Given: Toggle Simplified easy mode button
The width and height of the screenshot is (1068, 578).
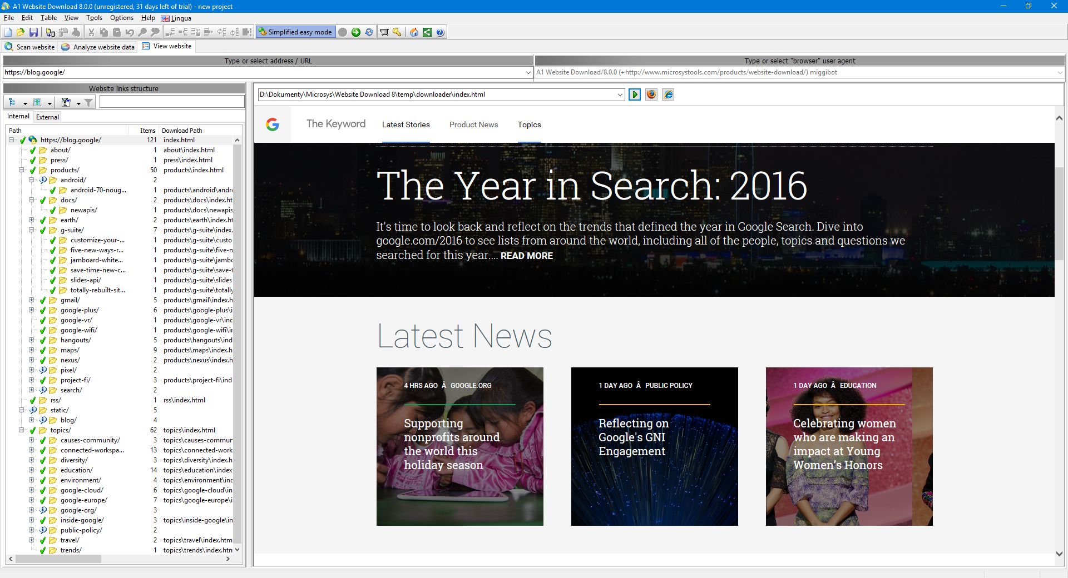Looking at the screenshot, I should pos(295,32).
